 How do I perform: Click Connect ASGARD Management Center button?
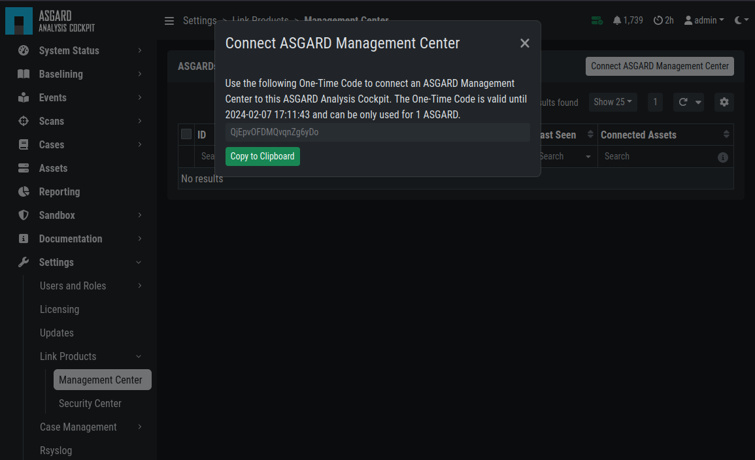click(x=660, y=66)
